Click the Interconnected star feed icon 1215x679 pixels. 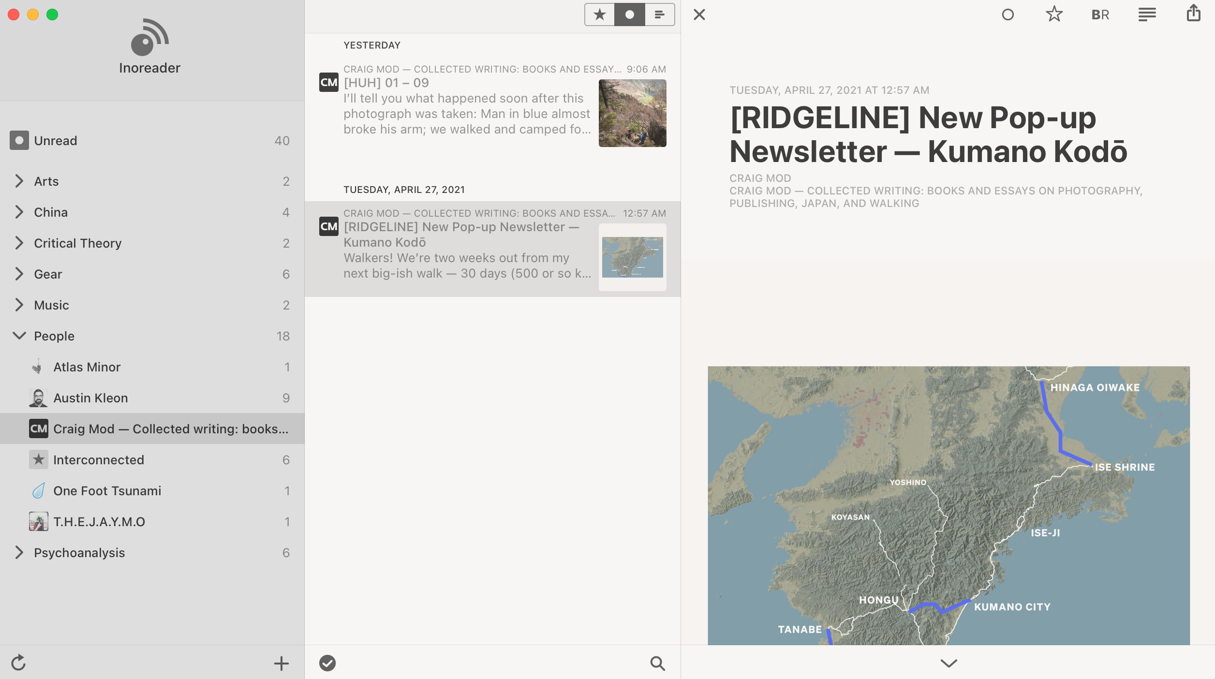[x=39, y=459]
